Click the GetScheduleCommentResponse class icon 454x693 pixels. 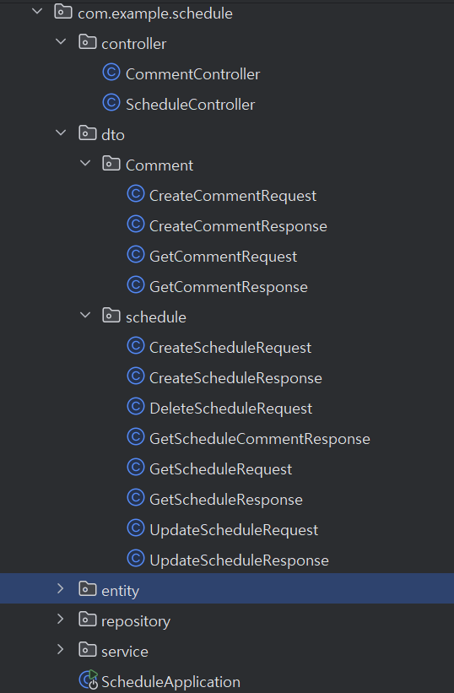pyautogui.click(x=136, y=437)
